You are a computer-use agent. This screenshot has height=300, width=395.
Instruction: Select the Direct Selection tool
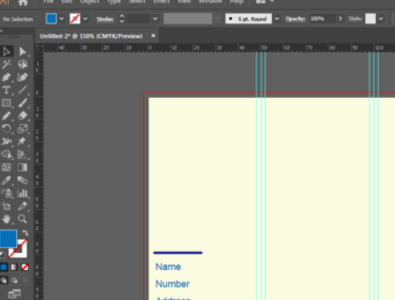point(22,51)
